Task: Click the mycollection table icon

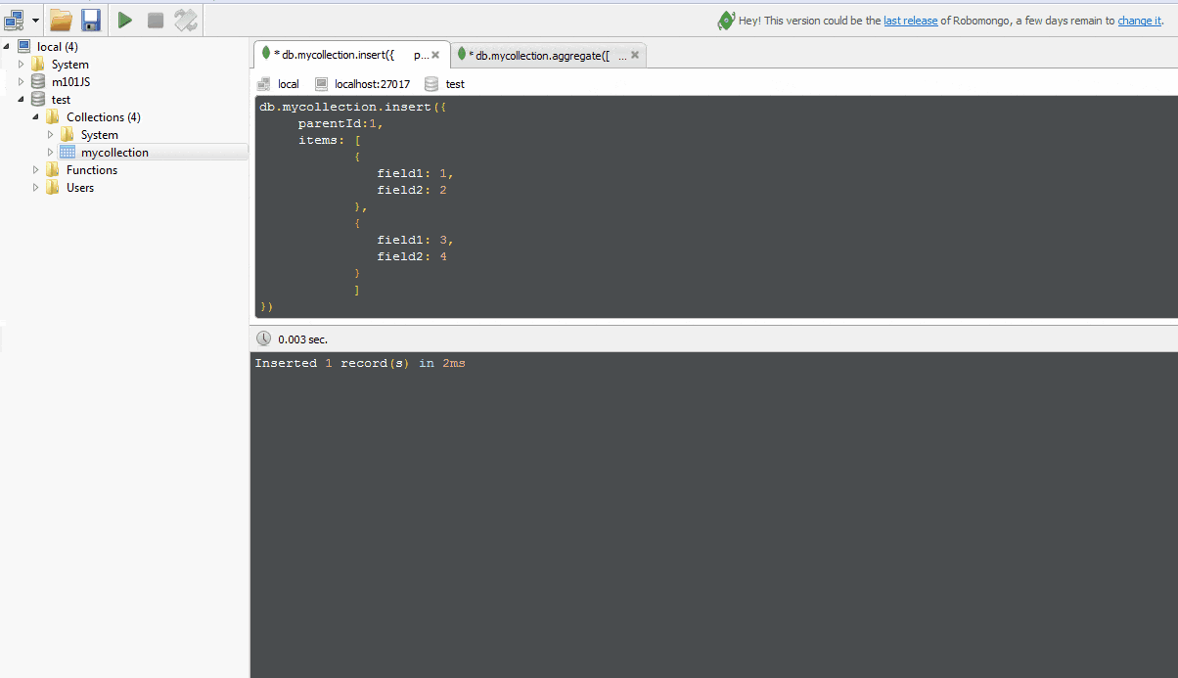Action: (68, 152)
